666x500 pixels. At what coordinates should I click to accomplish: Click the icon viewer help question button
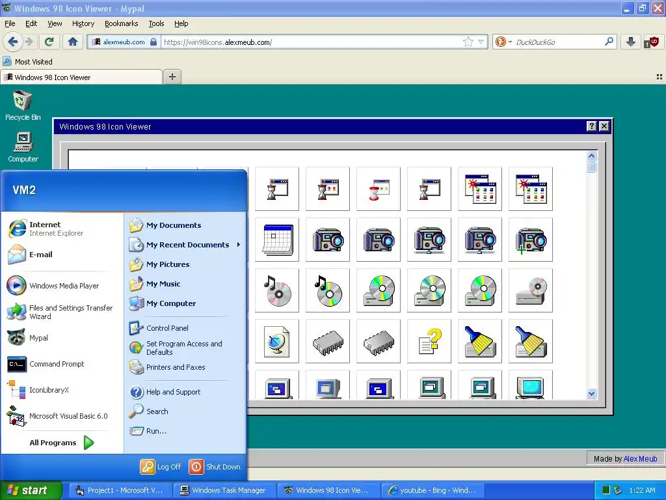click(591, 126)
